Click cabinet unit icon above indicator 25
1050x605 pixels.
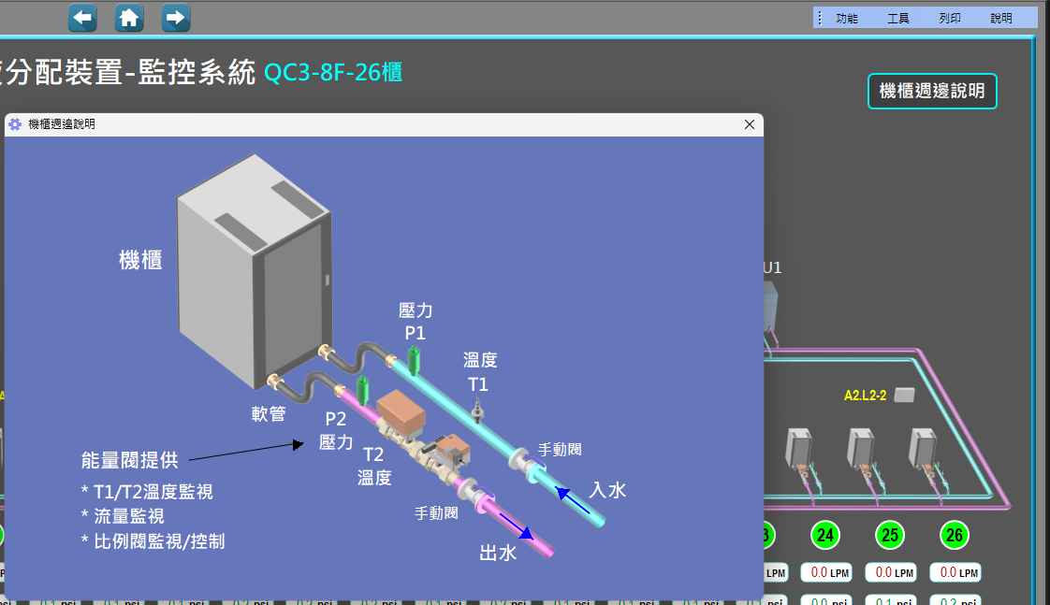(860, 448)
